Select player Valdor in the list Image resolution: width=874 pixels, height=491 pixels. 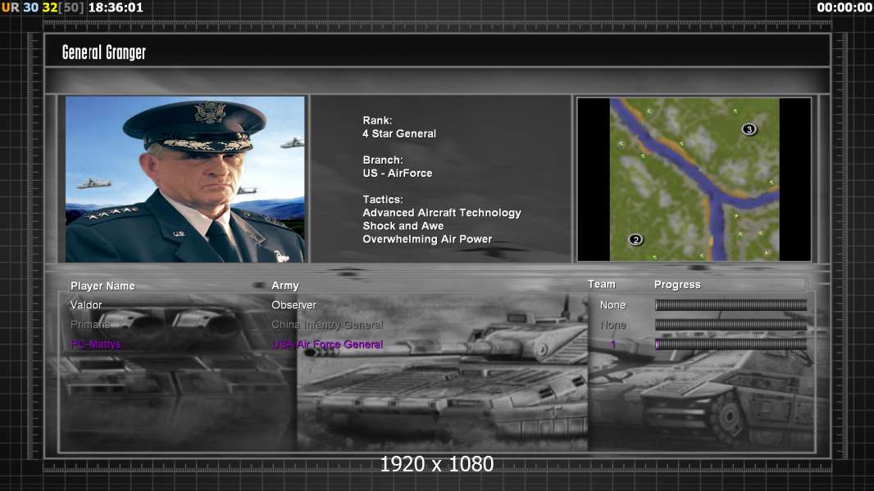click(x=86, y=304)
